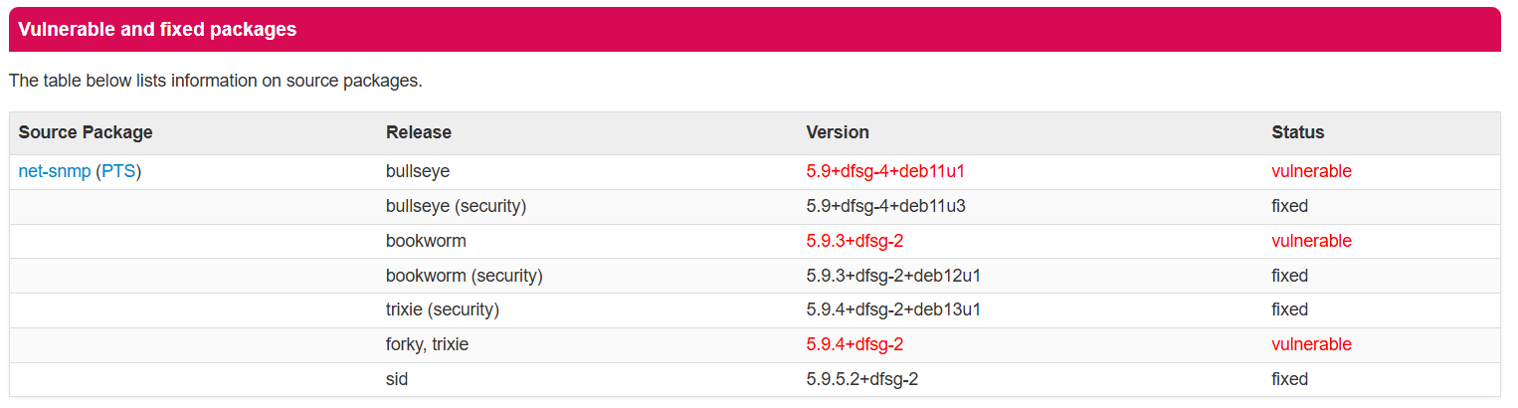
Task: Click vulnerable status in forky, trixie row
Action: [x=1311, y=344]
